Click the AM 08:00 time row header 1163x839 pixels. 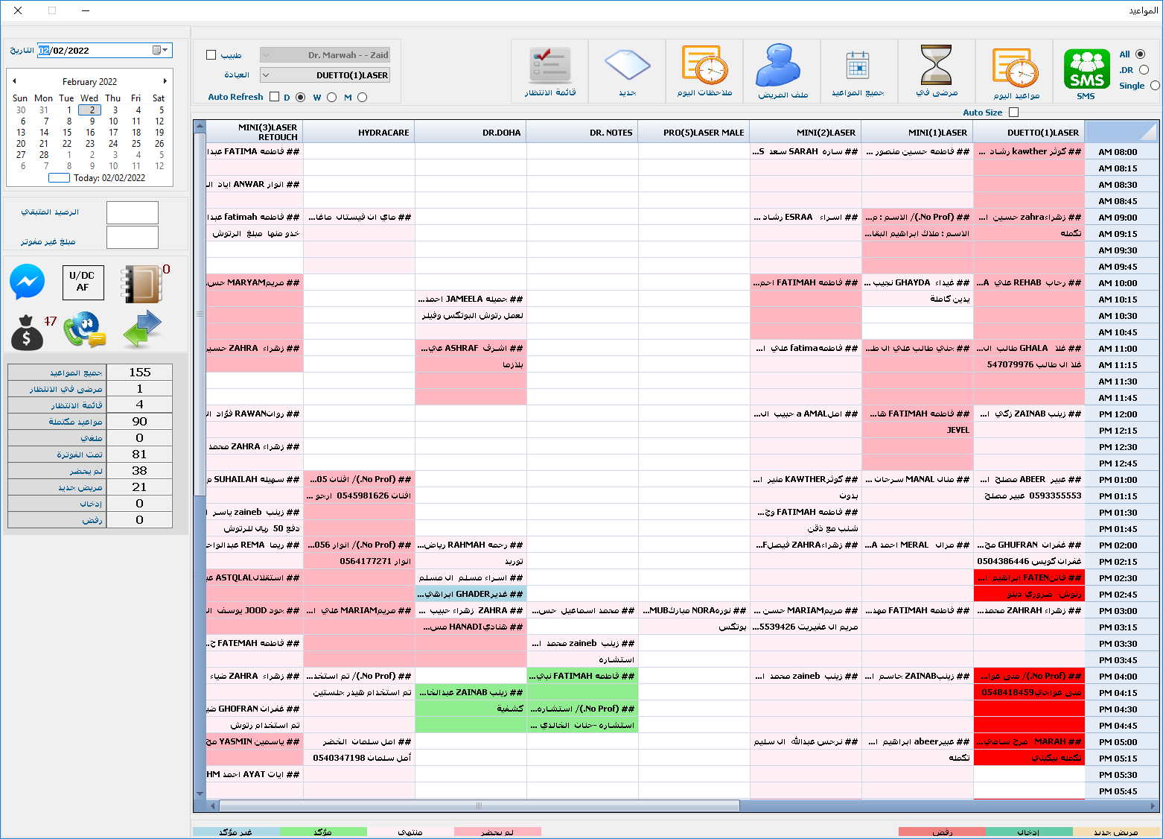click(1122, 152)
